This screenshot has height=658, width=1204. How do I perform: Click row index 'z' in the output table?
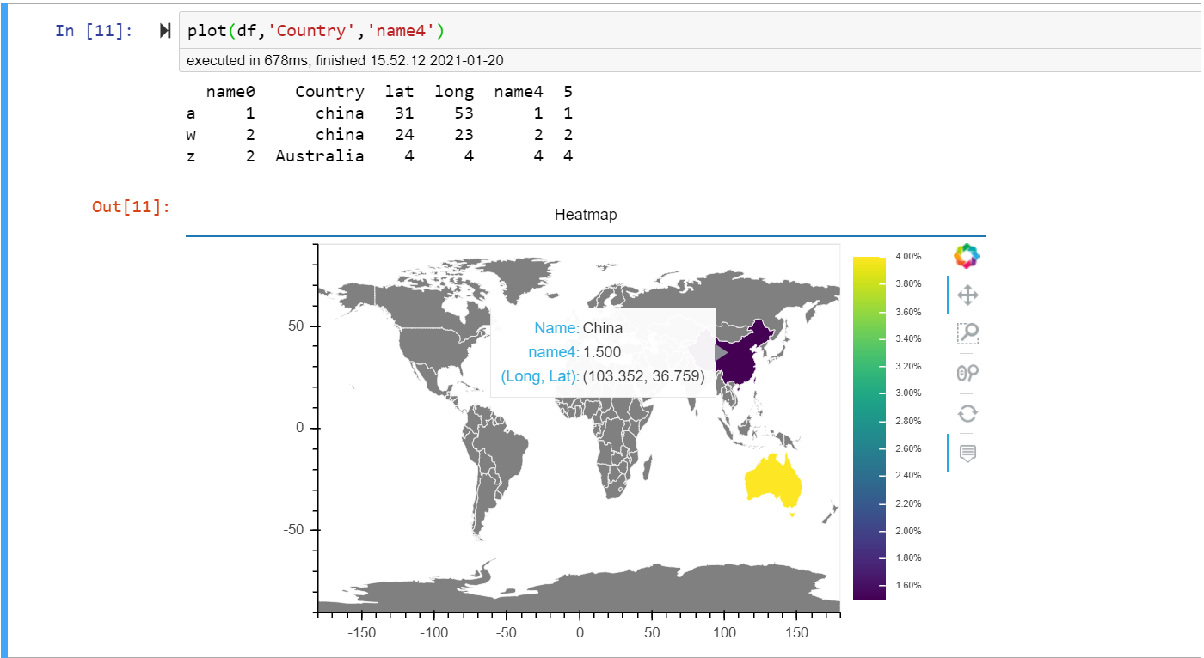coord(190,156)
